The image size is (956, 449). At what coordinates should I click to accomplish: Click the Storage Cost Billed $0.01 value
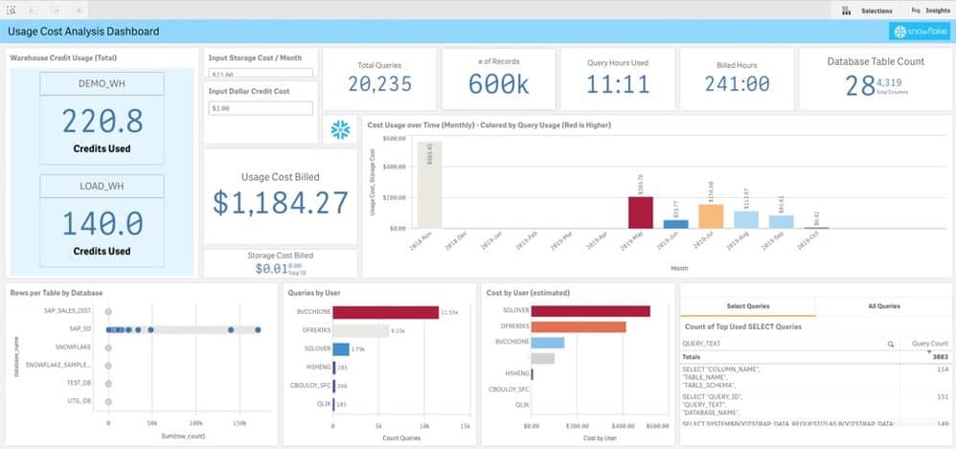coord(273,269)
